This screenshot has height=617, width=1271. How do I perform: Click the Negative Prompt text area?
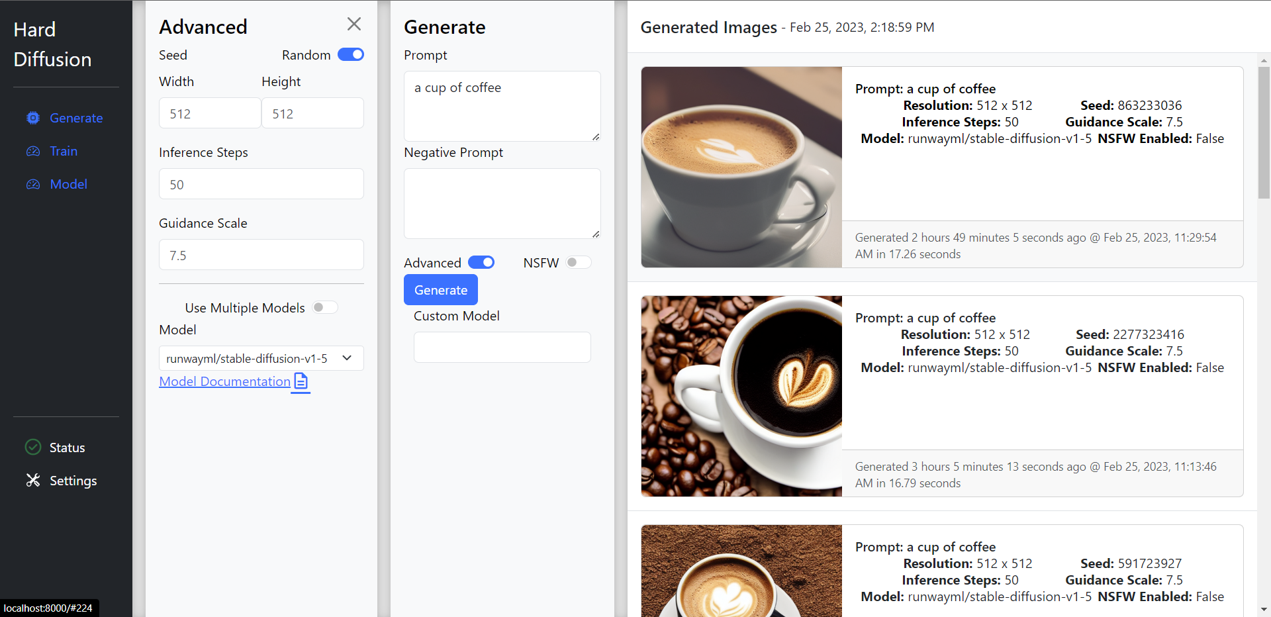(x=502, y=203)
